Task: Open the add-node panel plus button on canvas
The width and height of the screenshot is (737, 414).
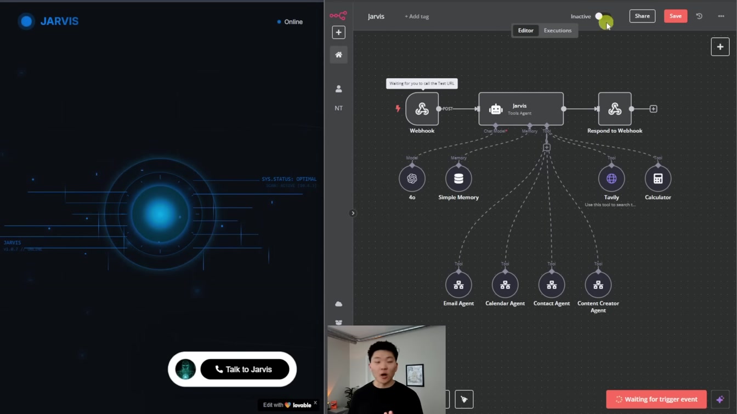Action: 720,47
